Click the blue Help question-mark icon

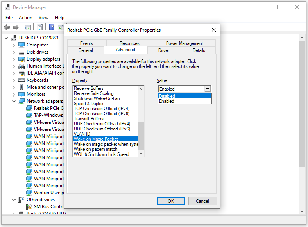pos(52,27)
